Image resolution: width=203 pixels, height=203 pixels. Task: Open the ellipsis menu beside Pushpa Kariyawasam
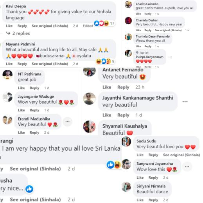(170, 57)
